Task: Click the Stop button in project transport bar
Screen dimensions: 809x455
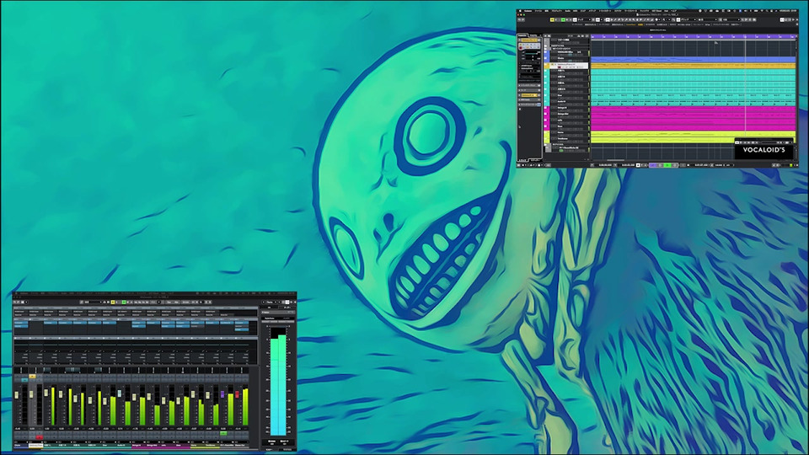Action: pos(660,165)
